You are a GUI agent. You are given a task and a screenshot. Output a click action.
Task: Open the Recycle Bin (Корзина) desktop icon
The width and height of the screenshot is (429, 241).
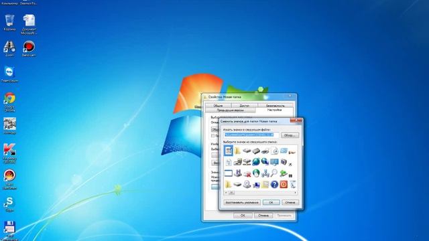click(x=9, y=23)
